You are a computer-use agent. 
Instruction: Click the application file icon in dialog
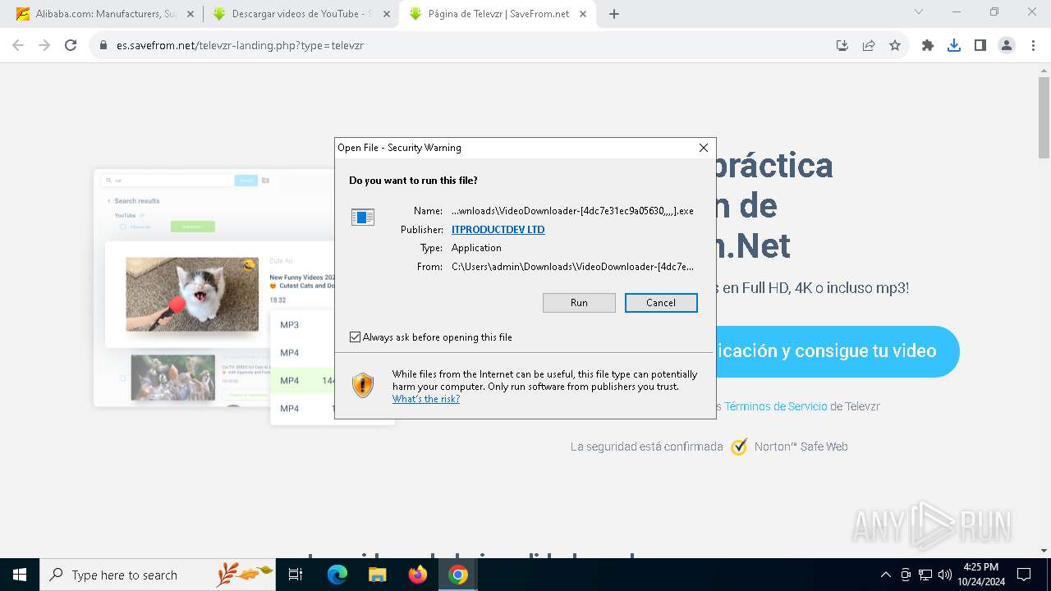pyautogui.click(x=362, y=217)
